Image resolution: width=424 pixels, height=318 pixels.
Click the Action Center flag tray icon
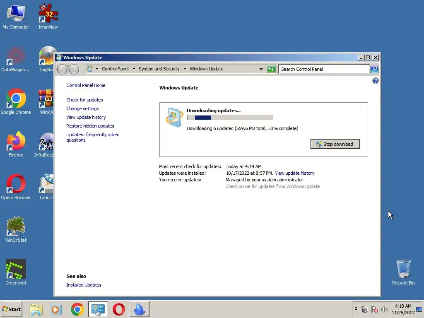click(374, 309)
